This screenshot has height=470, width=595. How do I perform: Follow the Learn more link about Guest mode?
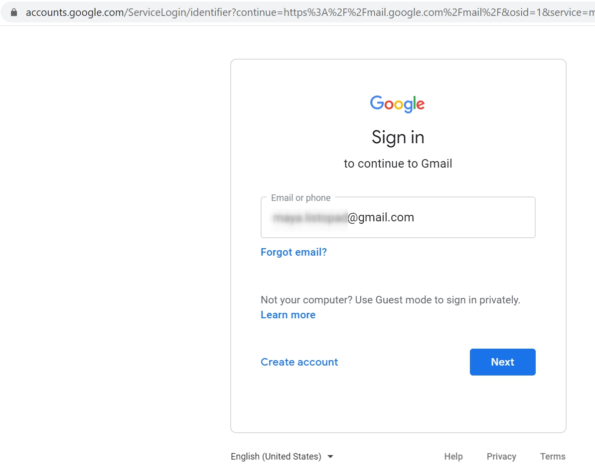click(288, 315)
